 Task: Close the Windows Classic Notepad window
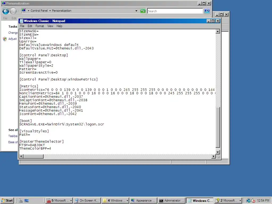pyautogui.click(x=218, y=21)
